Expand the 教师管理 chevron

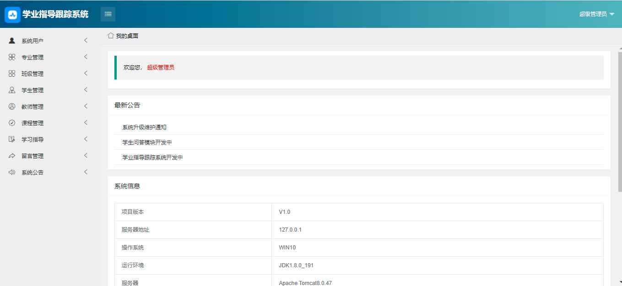(86, 106)
